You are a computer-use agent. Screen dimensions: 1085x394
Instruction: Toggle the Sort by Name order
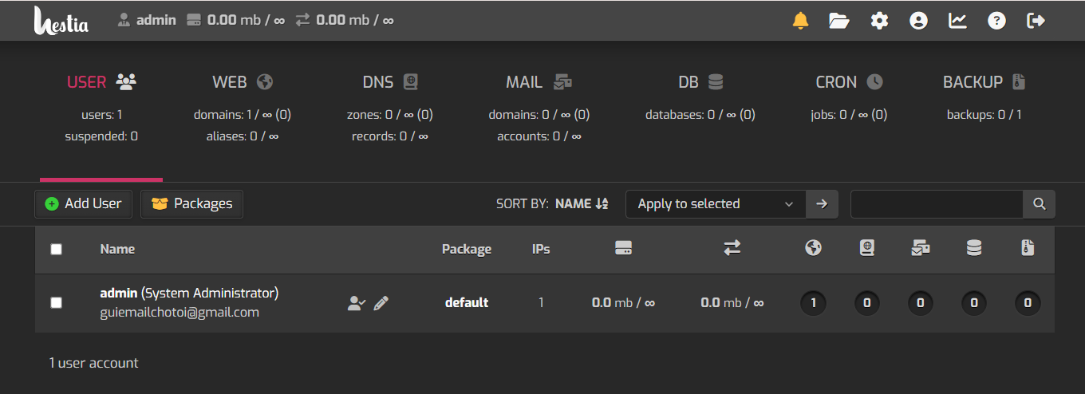[582, 204]
